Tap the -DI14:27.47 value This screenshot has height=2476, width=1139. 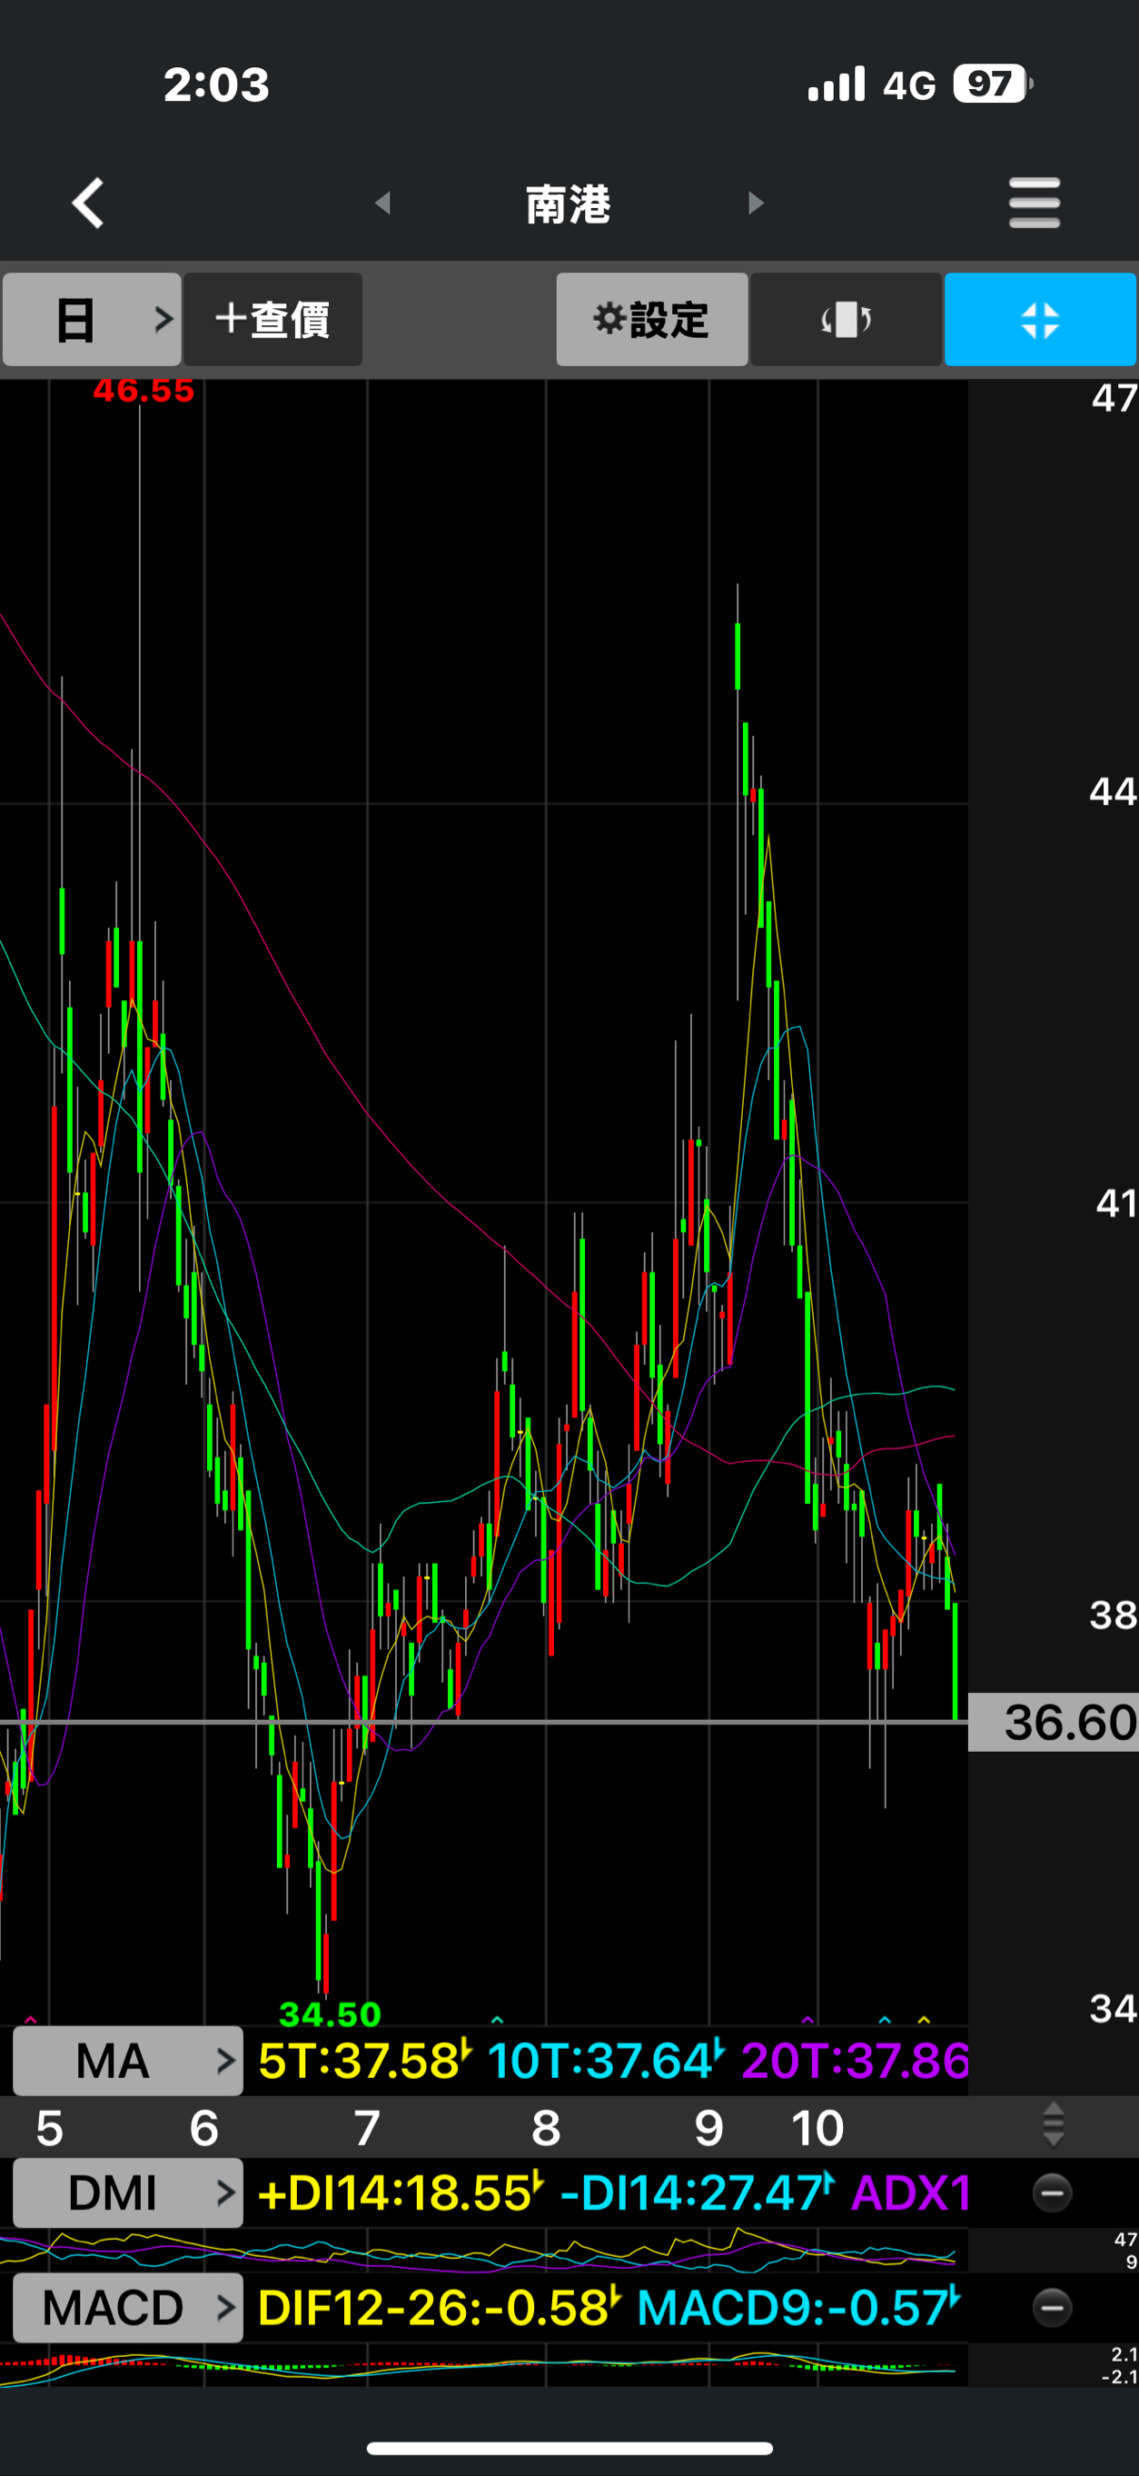tap(695, 2193)
